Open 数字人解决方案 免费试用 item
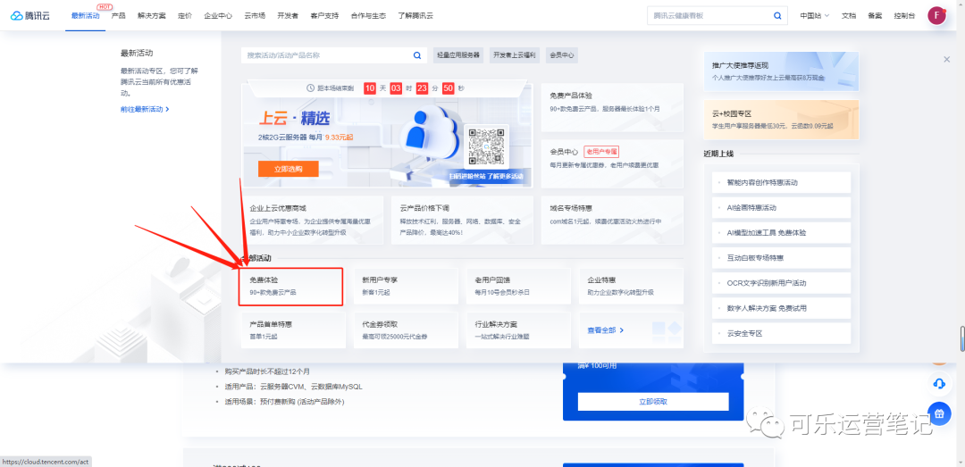The width and height of the screenshot is (965, 467). [x=781, y=308]
